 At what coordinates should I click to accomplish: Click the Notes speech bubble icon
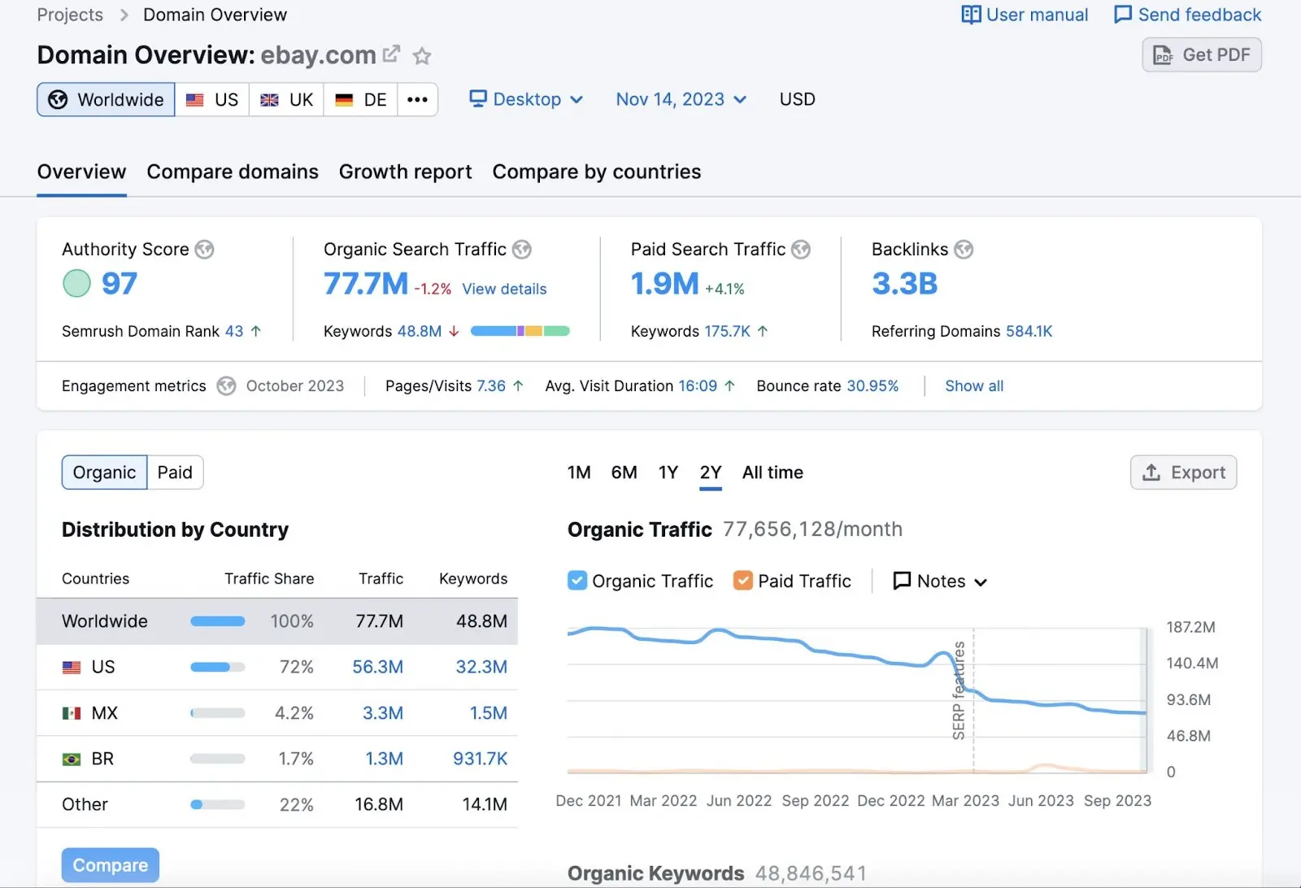(x=902, y=581)
